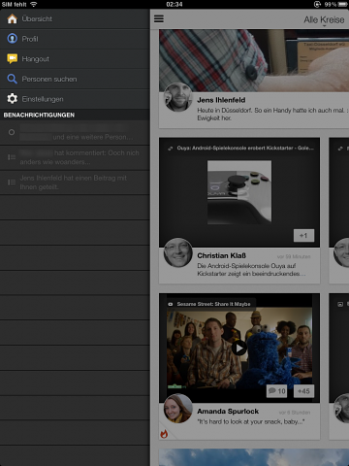
Task: Open 'Sesame Street: Share It Maybe' title
Action: [x=213, y=304]
